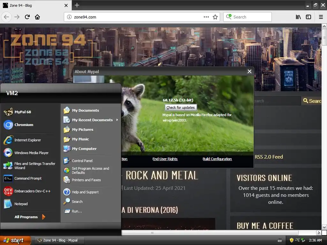Open Build Configuration link
This screenshot has height=245, width=327.
pos(217,159)
